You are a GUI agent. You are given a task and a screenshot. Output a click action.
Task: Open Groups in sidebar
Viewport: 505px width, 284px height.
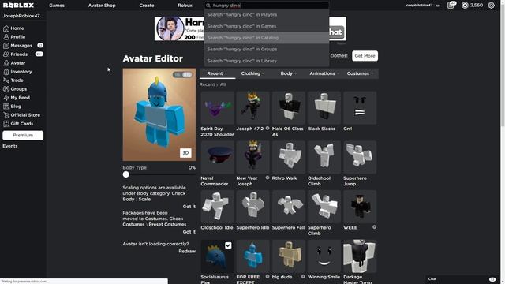coord(15,89)
